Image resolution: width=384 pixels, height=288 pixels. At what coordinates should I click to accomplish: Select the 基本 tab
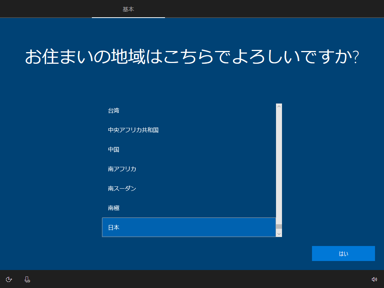click(x=128, y=9)
